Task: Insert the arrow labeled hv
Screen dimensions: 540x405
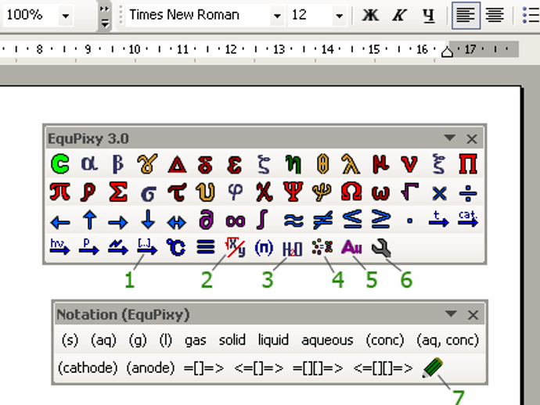Action: coord(60,247)
